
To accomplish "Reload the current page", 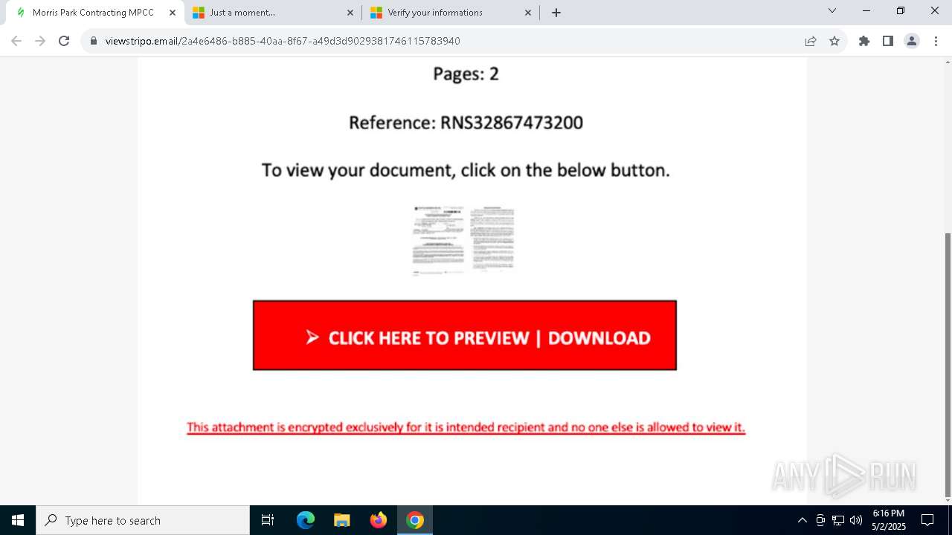I will (x=64, y=41).
